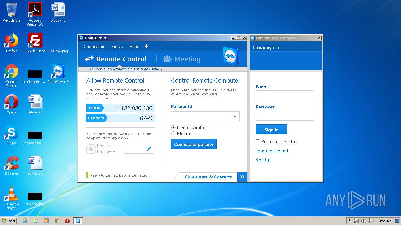Show hidden tray icons arrow
This screenshot has width=401, height=225.
349,221
